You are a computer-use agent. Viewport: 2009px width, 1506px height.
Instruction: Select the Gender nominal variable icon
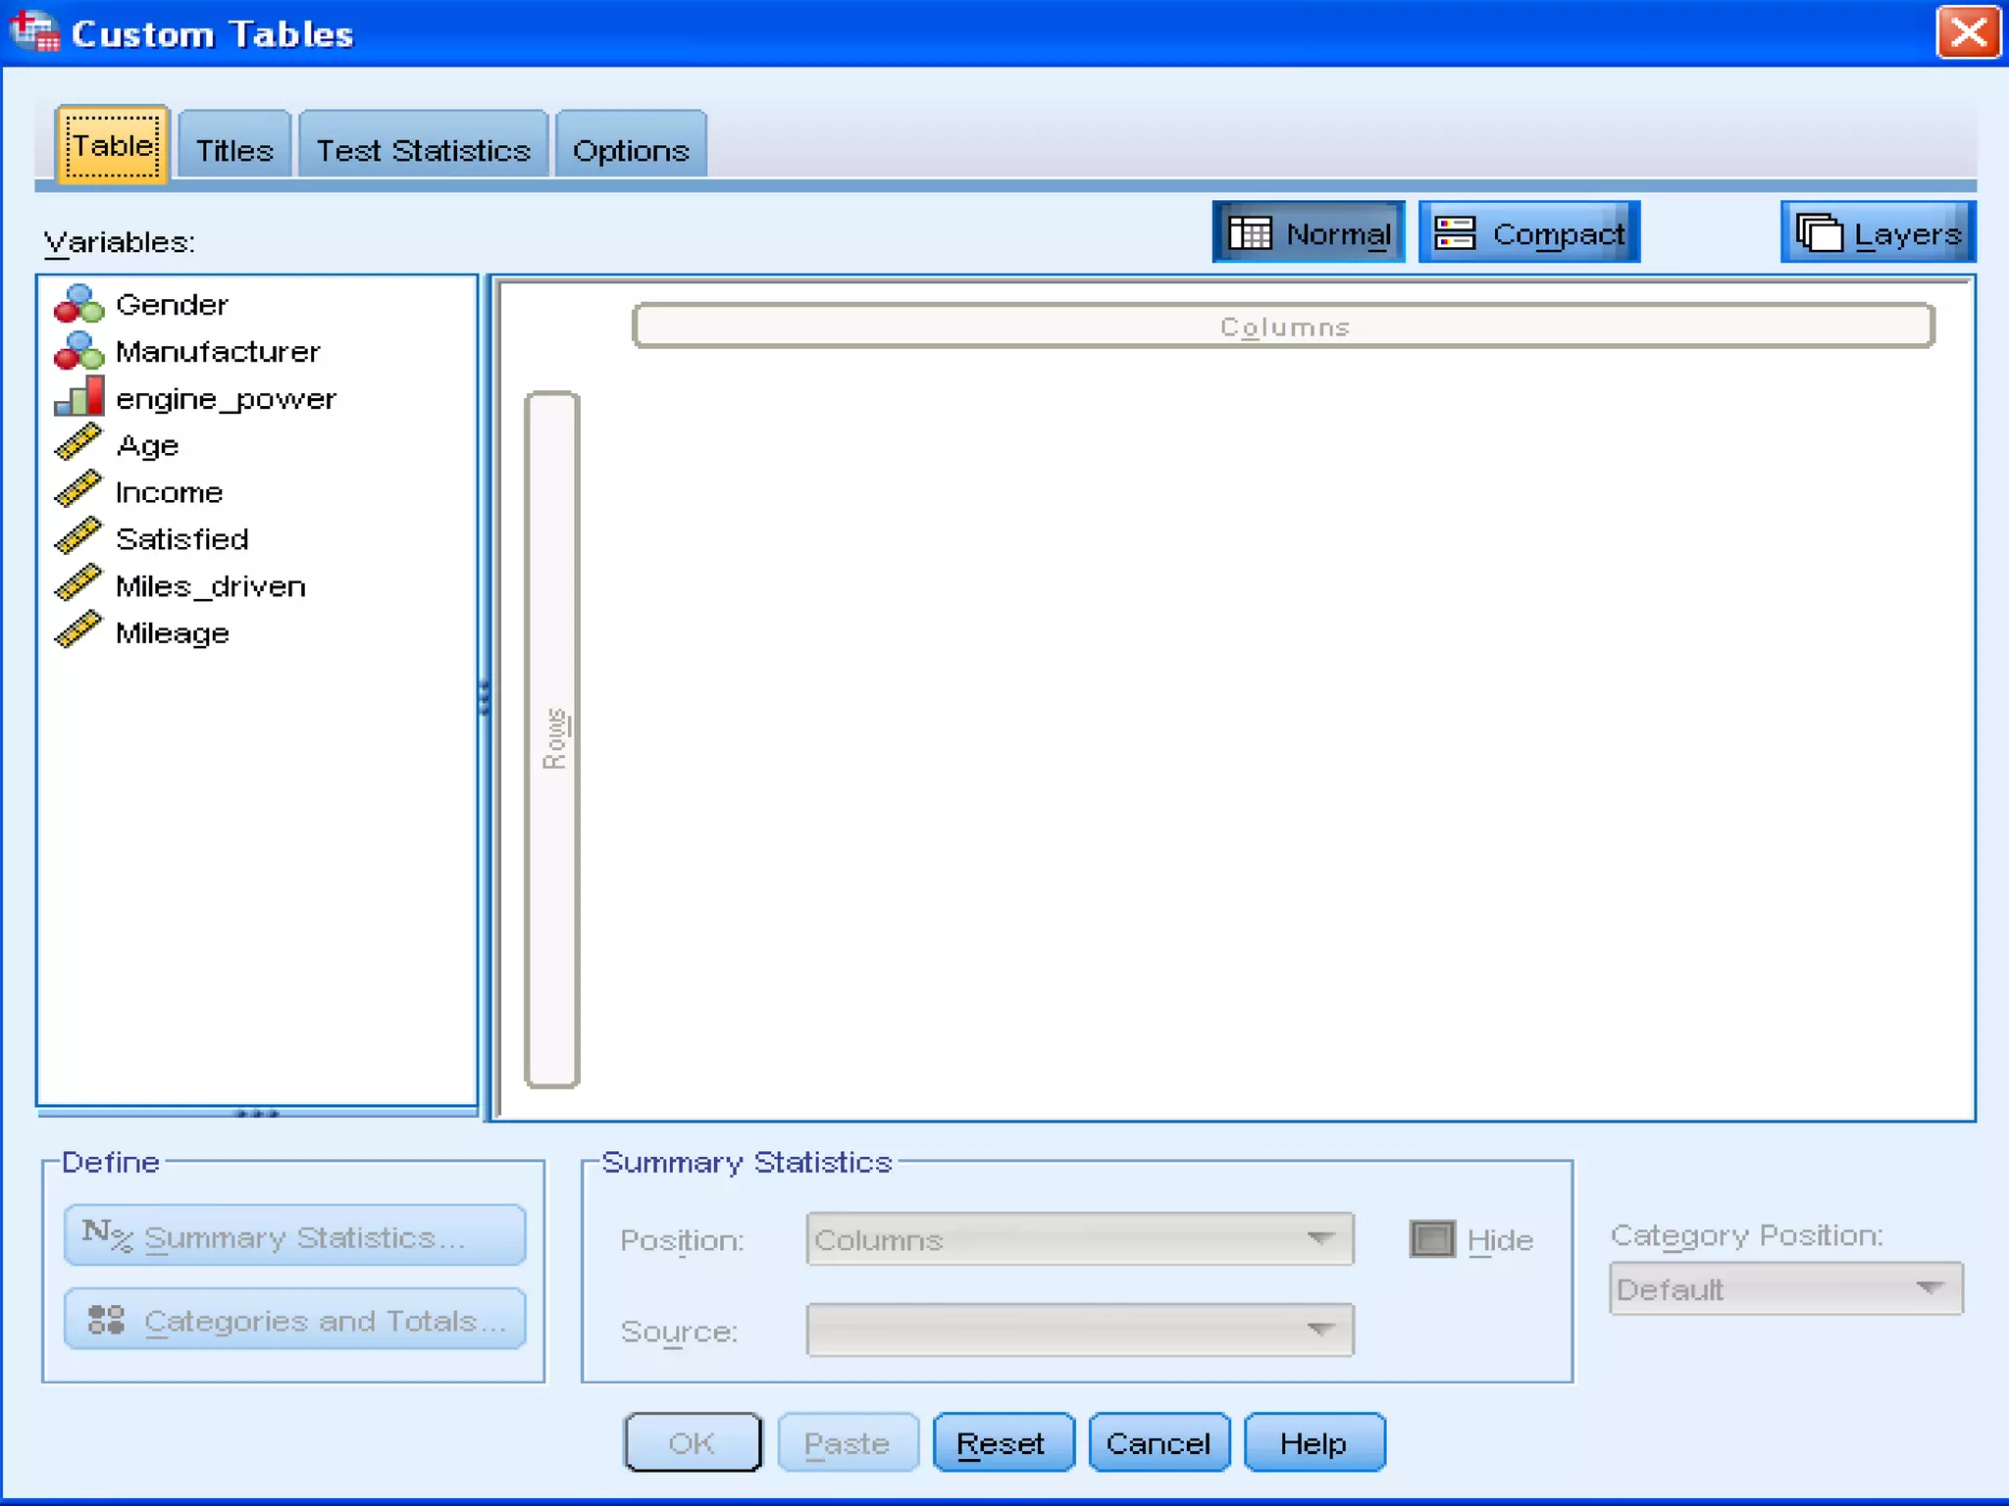click(x=78, y=305)
